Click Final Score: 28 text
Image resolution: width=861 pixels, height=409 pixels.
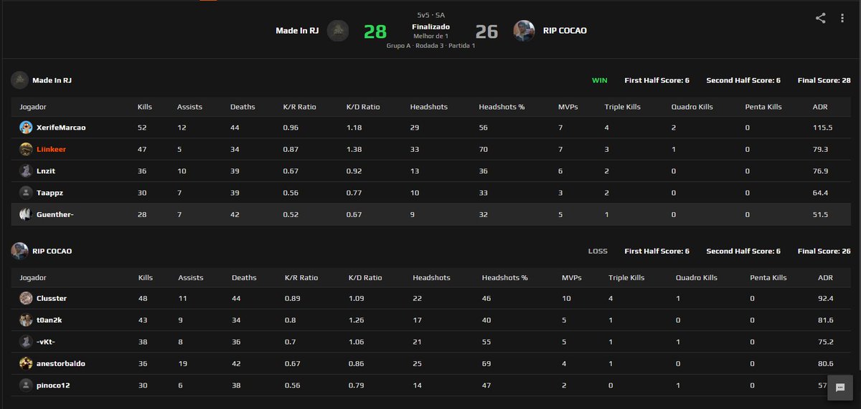824,80
